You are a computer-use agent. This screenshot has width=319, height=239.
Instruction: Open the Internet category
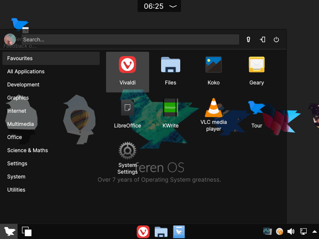point(51,111)
